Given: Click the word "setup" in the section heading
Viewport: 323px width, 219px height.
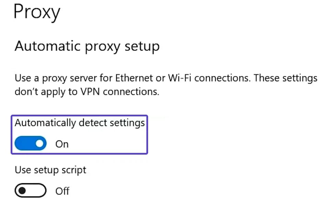Looking at the screenshot, I should pos(143,46).
